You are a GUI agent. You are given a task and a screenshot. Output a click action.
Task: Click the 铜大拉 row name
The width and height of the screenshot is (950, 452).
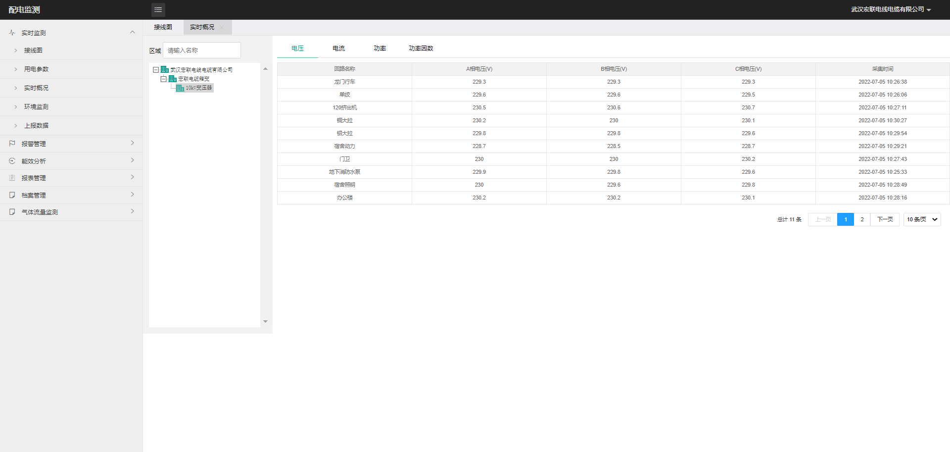click(344, 121)
